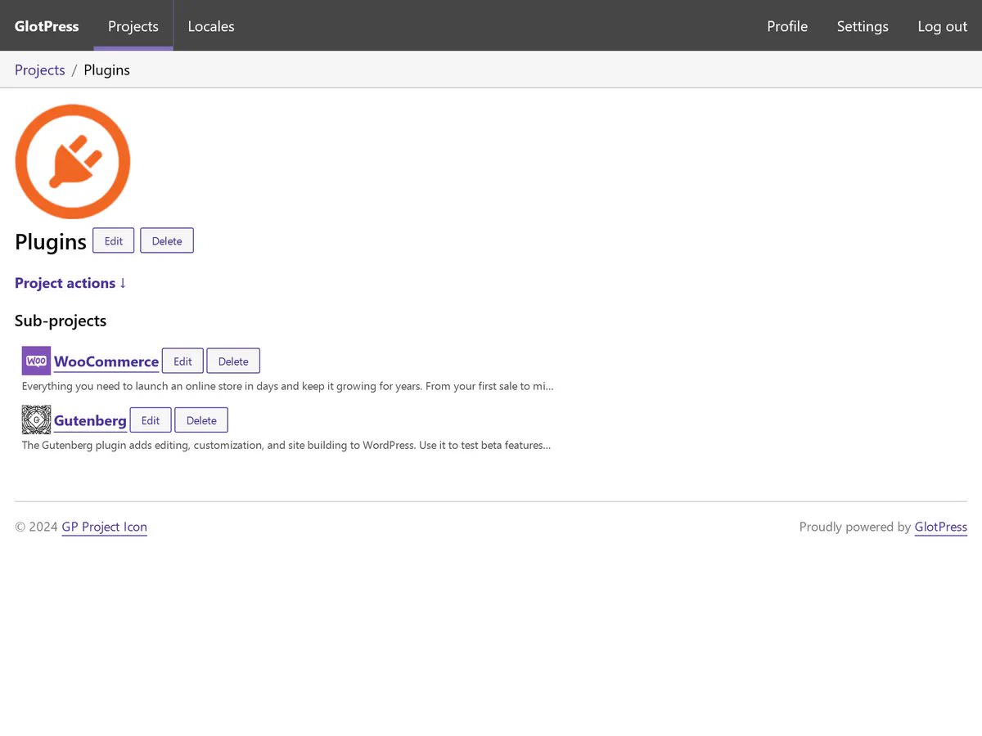
Task: Delete the Gutenberg sub-project
Action: pyautogui.click(x=201, y=420)
